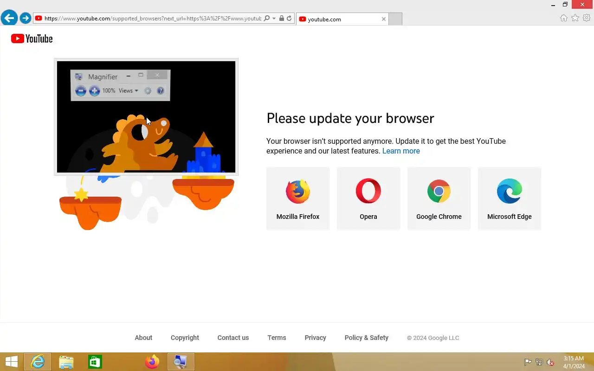The width and height of the screenshot is (594, 371).
Task: Click the Learn more link
Action: pos(401,151)
